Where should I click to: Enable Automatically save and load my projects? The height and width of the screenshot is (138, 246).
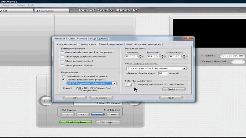(x=62, y=52)
